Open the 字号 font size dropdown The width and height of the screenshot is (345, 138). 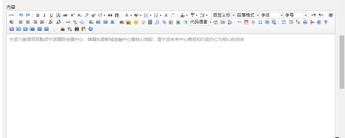point(295,15)
